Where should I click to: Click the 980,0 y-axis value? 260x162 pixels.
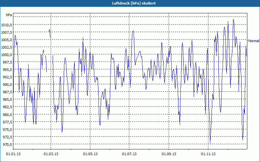pyautogui.click(x=7, y=114)
